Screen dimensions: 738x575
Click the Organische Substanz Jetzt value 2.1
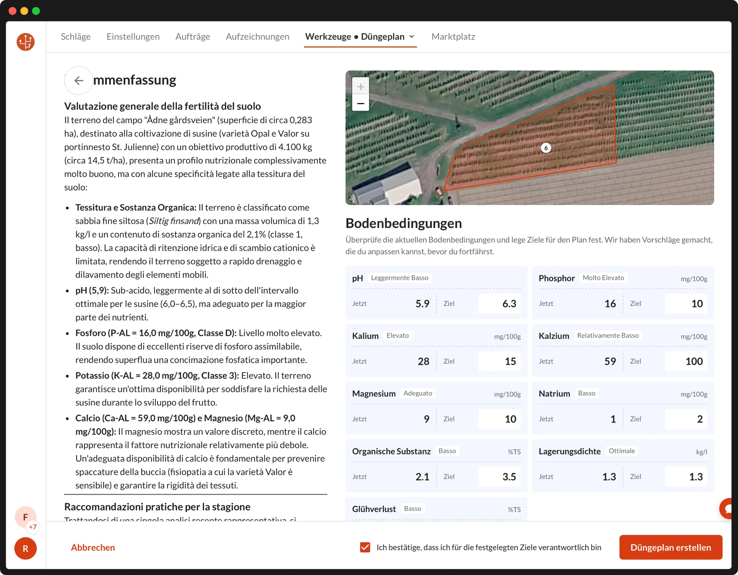[x=422, y=477]
